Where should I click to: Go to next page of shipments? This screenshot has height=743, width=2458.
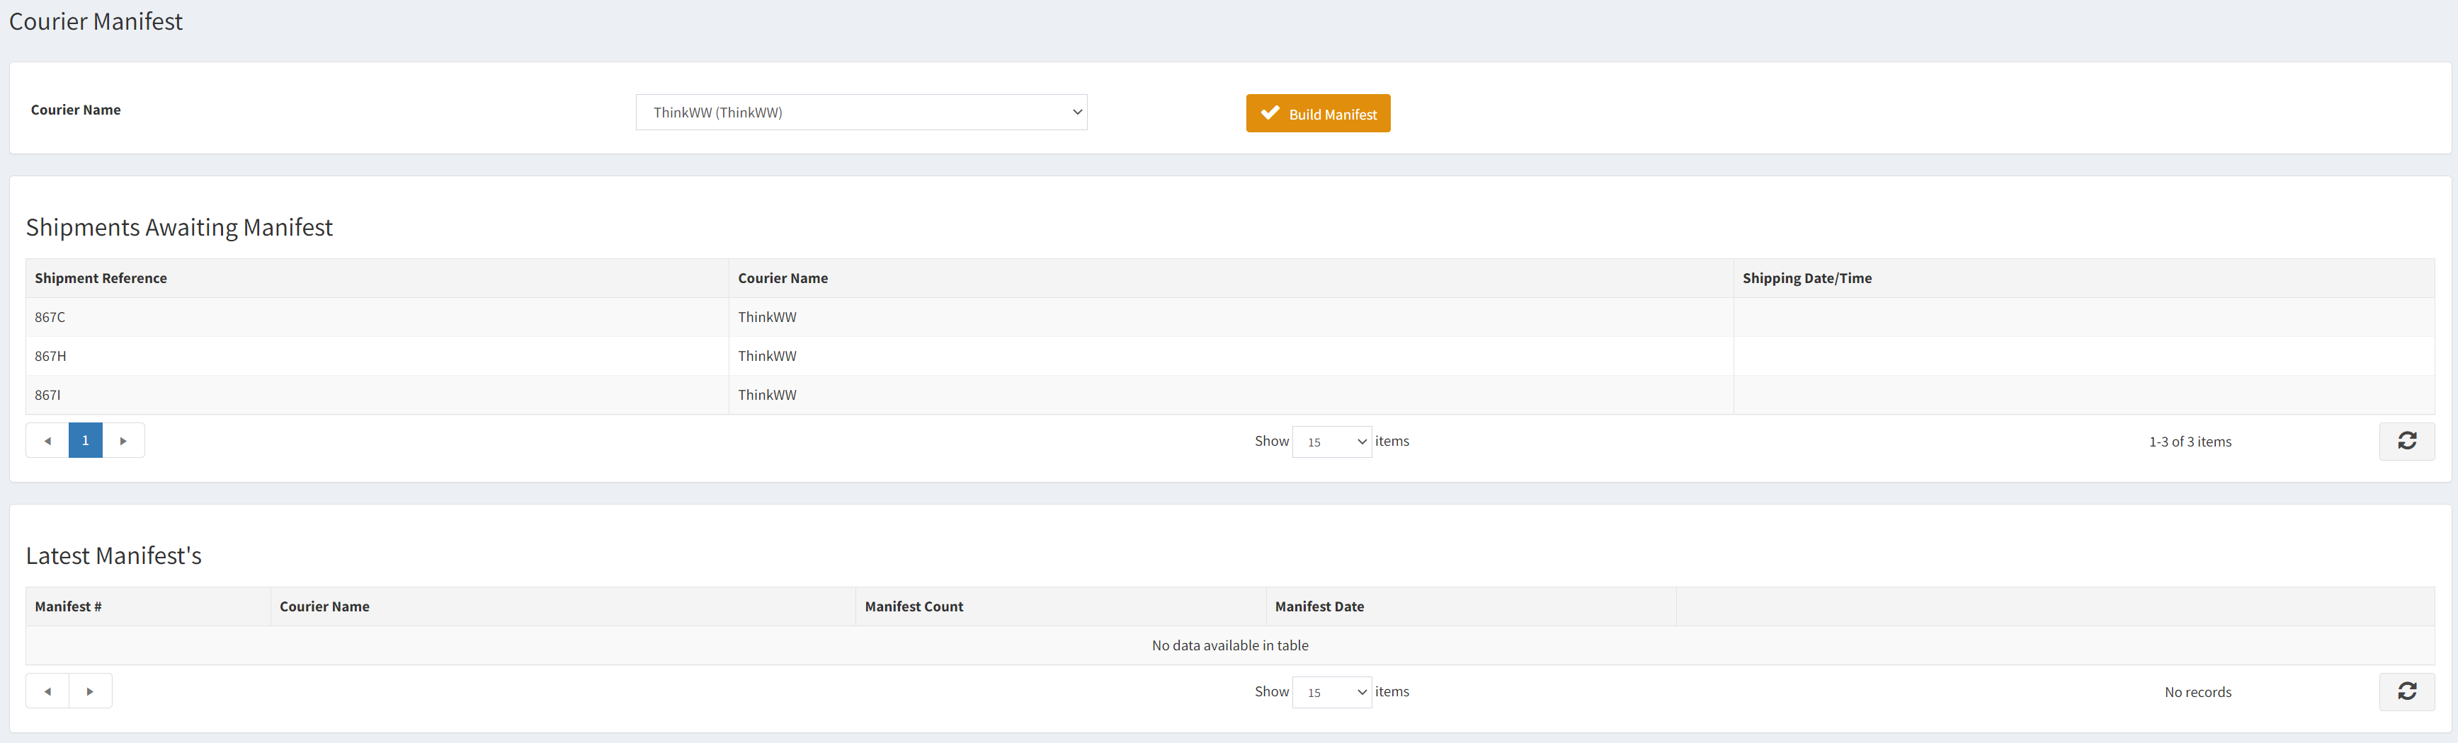pyautogui.click(x=123, y=439)
